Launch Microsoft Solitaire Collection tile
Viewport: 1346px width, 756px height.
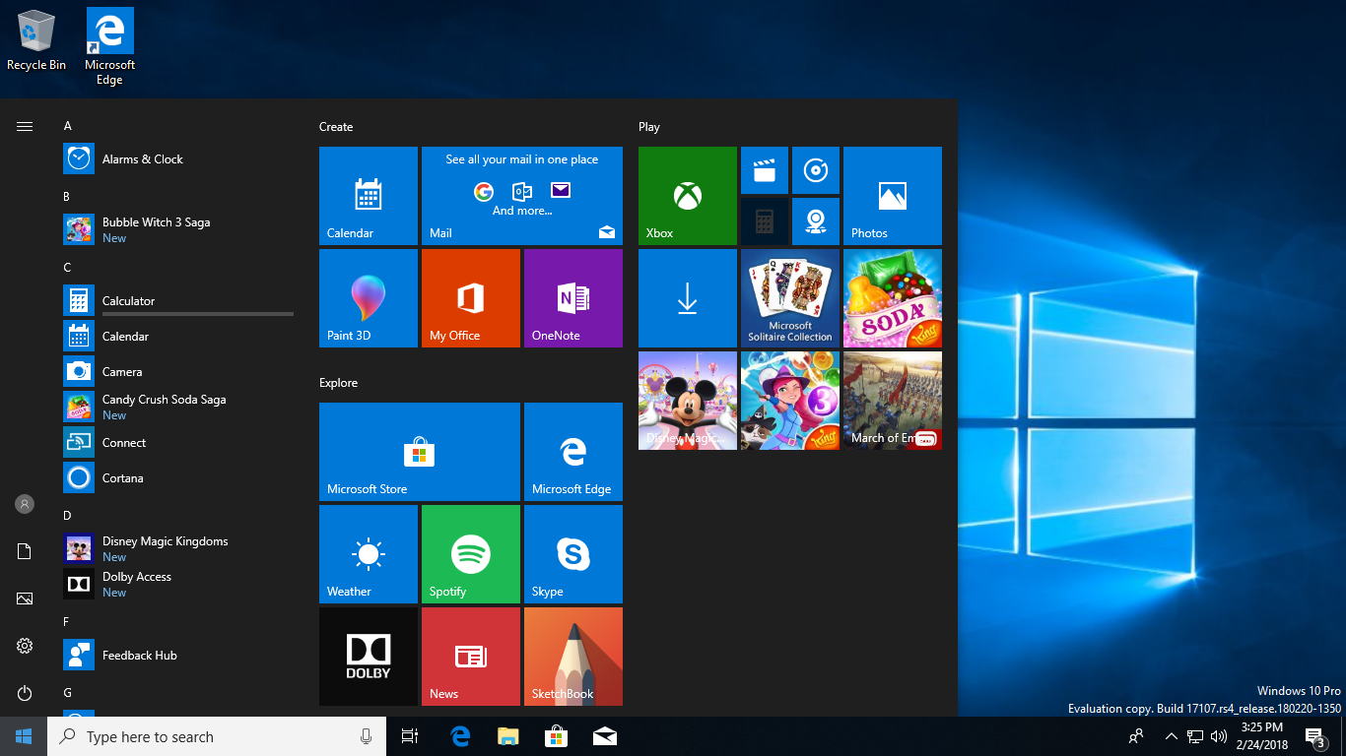click(790, 298)
